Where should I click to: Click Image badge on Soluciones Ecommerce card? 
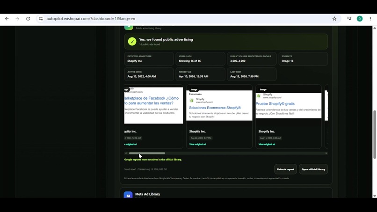[194, 89]
